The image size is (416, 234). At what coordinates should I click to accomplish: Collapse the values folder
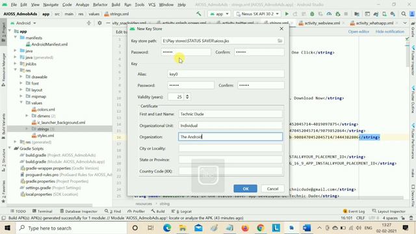(x=21, y=103)
